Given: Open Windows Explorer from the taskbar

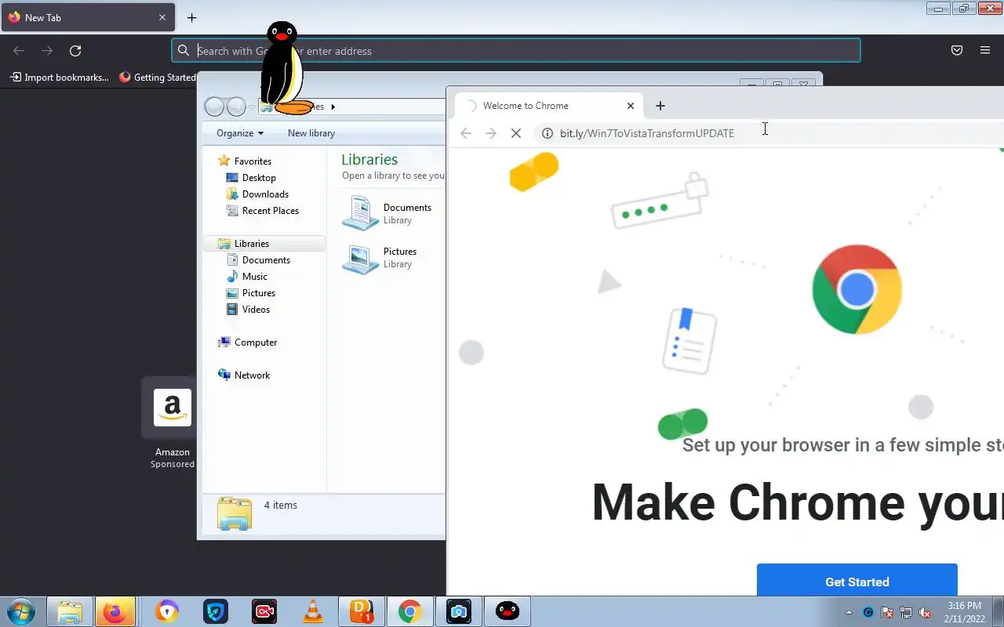Looking at the screenshot, I should (70, 611).
